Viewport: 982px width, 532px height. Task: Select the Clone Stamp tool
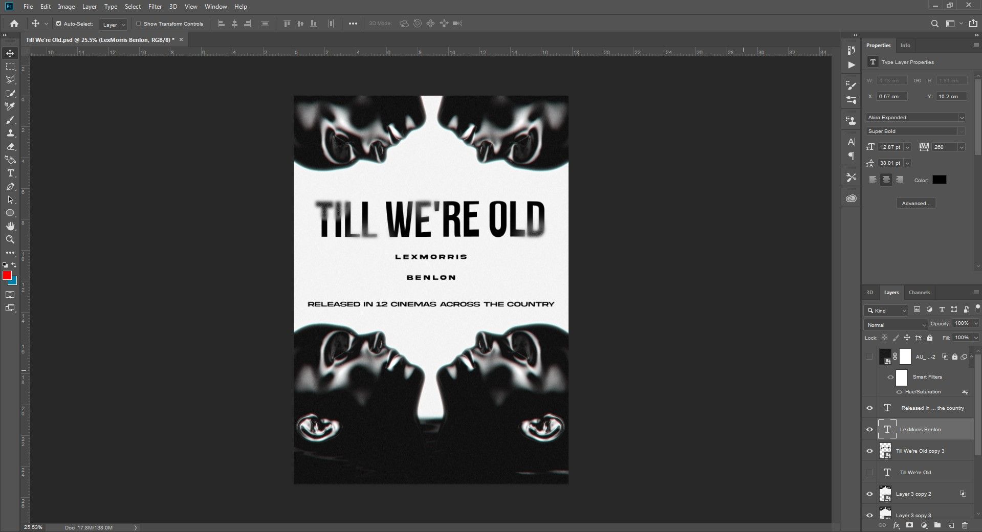[10, 133]
